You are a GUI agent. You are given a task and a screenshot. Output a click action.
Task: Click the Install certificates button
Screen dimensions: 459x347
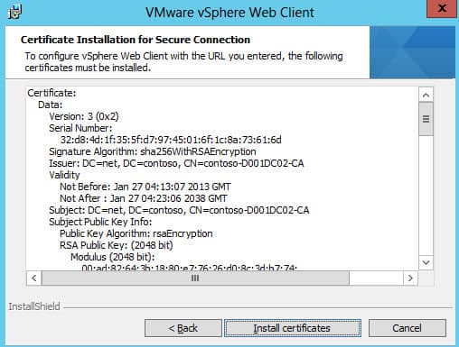(293, 328)
